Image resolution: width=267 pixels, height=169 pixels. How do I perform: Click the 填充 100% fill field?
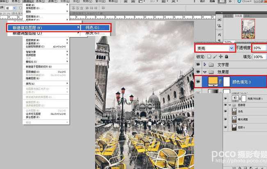pos(259,57)
